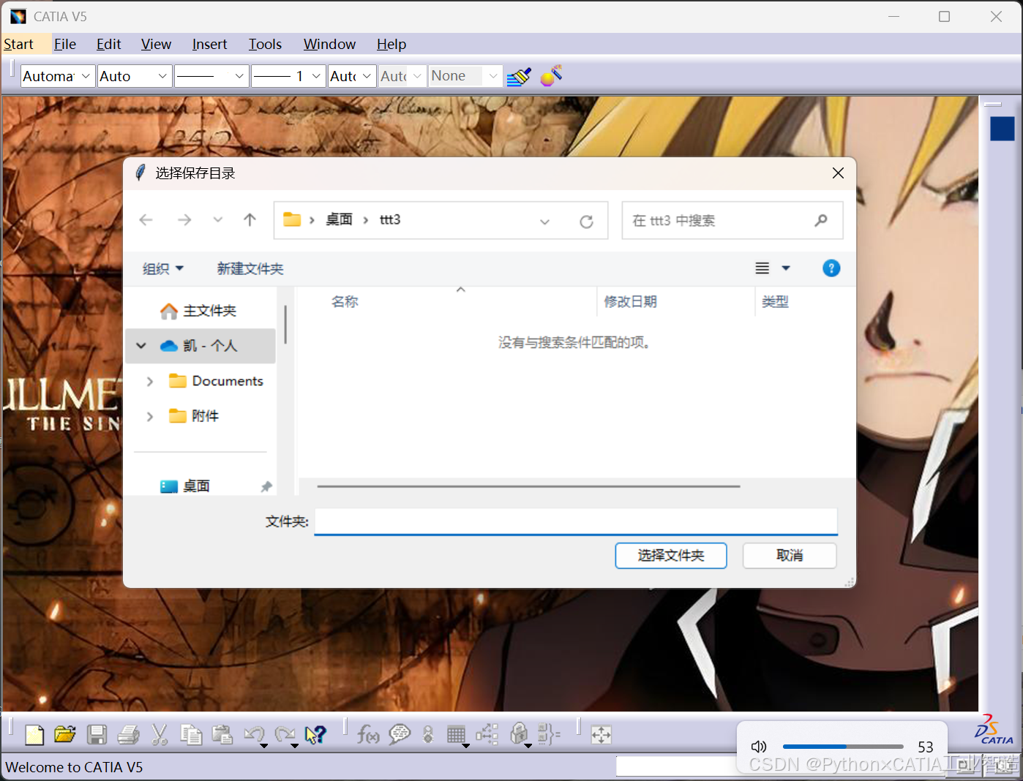The width and height of the screenshot is (1023, 781).
Task: Click the Design Table grid icon
Action: tap(457, 734)
